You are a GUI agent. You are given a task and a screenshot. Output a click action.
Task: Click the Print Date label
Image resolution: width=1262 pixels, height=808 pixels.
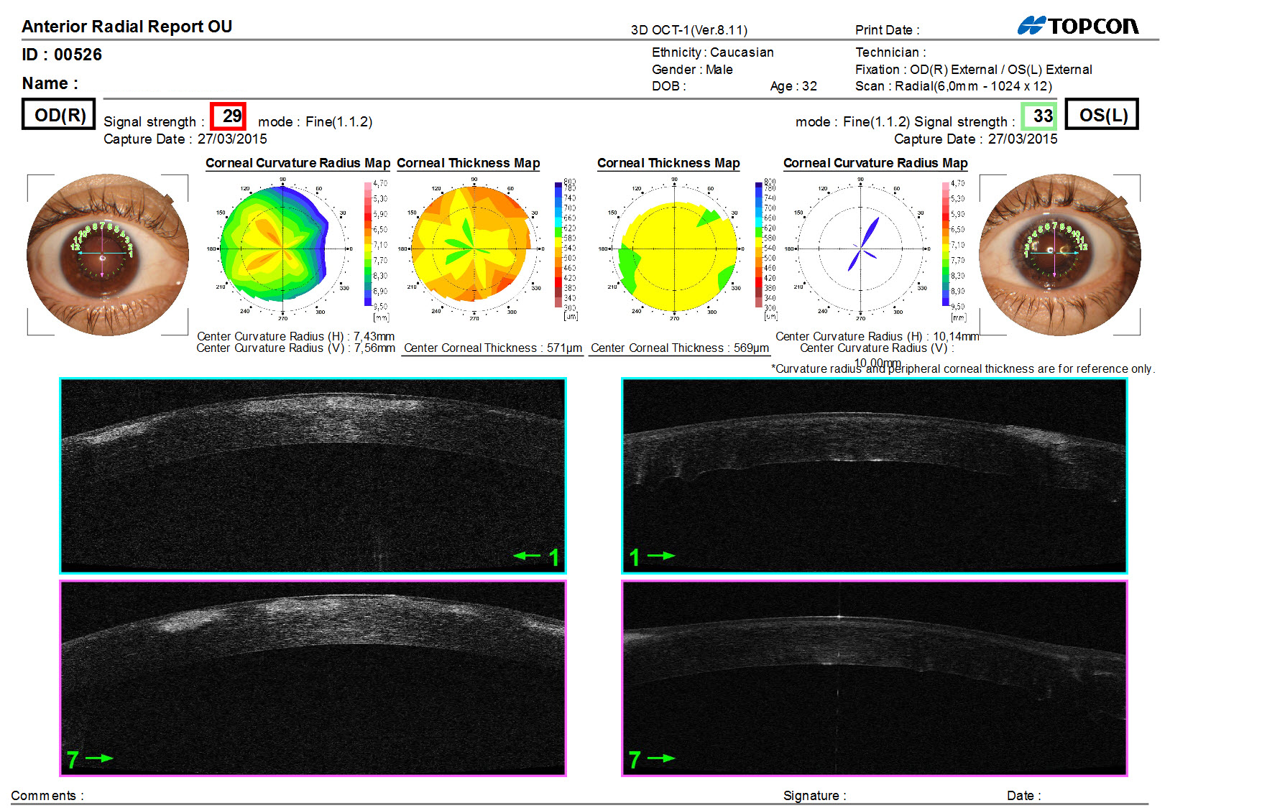(888, 30)
